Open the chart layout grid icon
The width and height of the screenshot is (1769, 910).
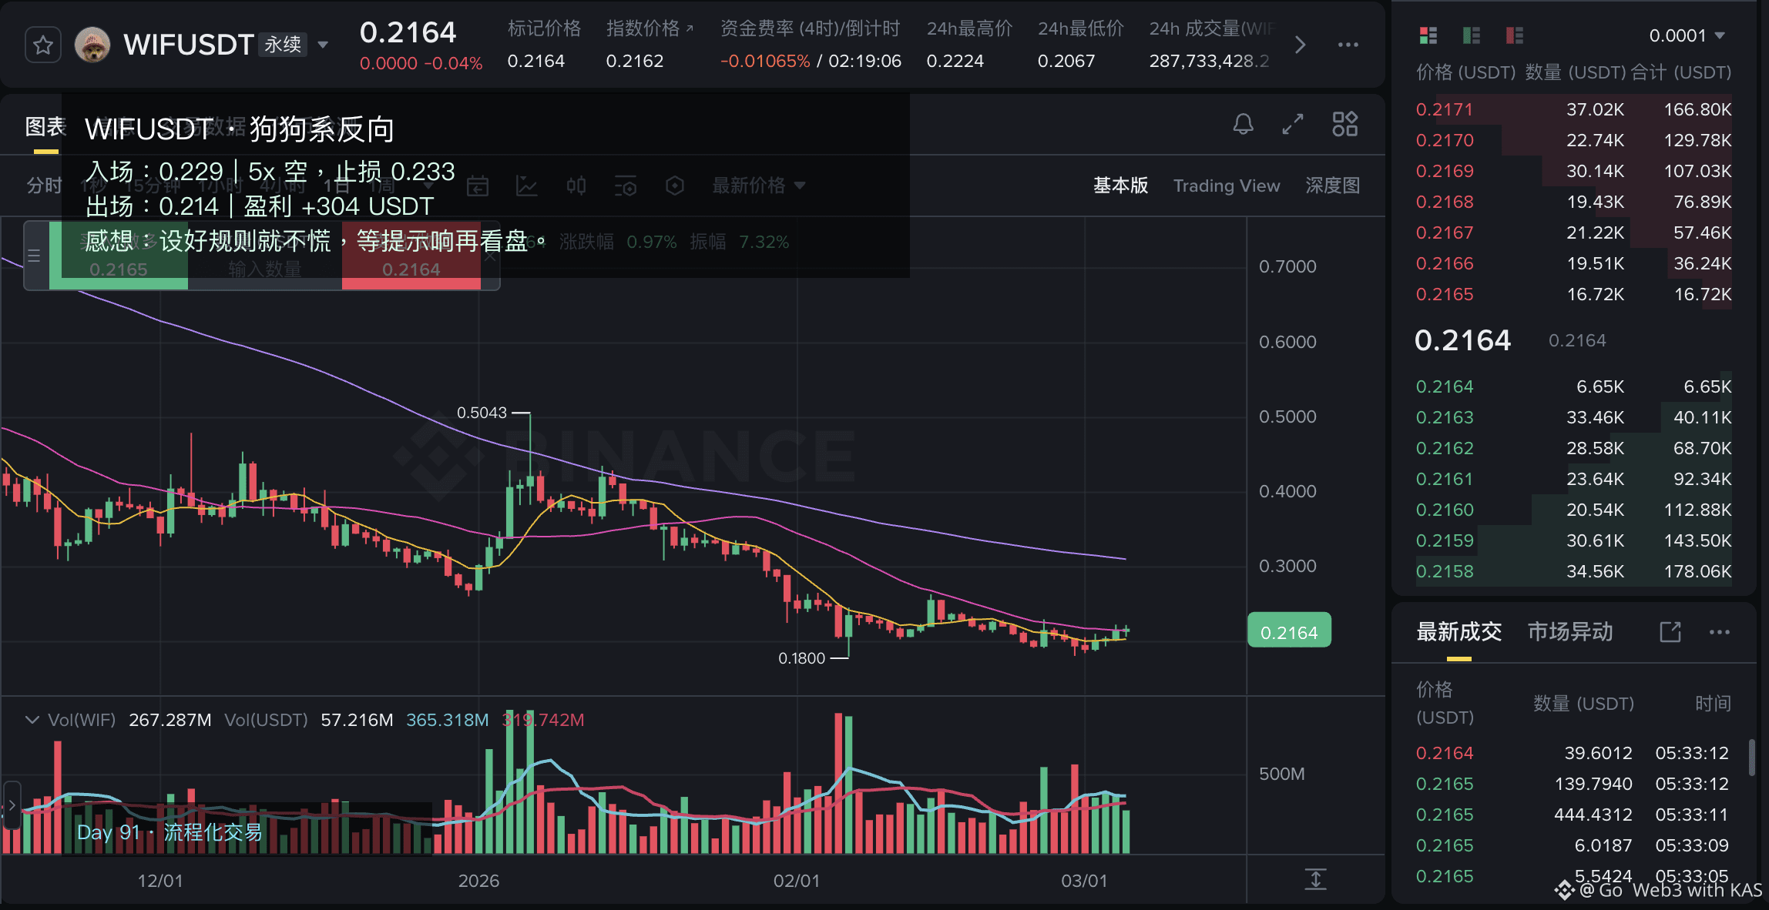[x=1345, y=124]
